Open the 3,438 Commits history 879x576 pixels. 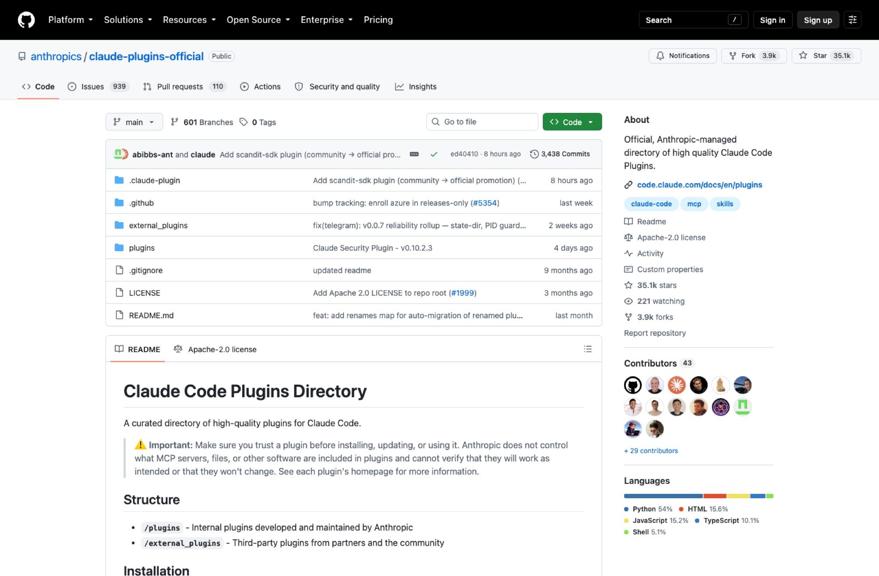(560, 154)
